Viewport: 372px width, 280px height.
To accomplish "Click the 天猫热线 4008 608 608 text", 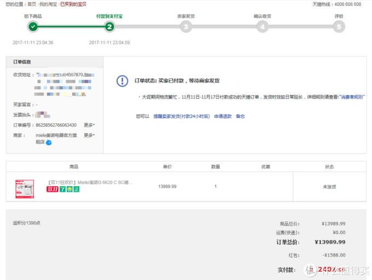I will click(x=336, y=4).
